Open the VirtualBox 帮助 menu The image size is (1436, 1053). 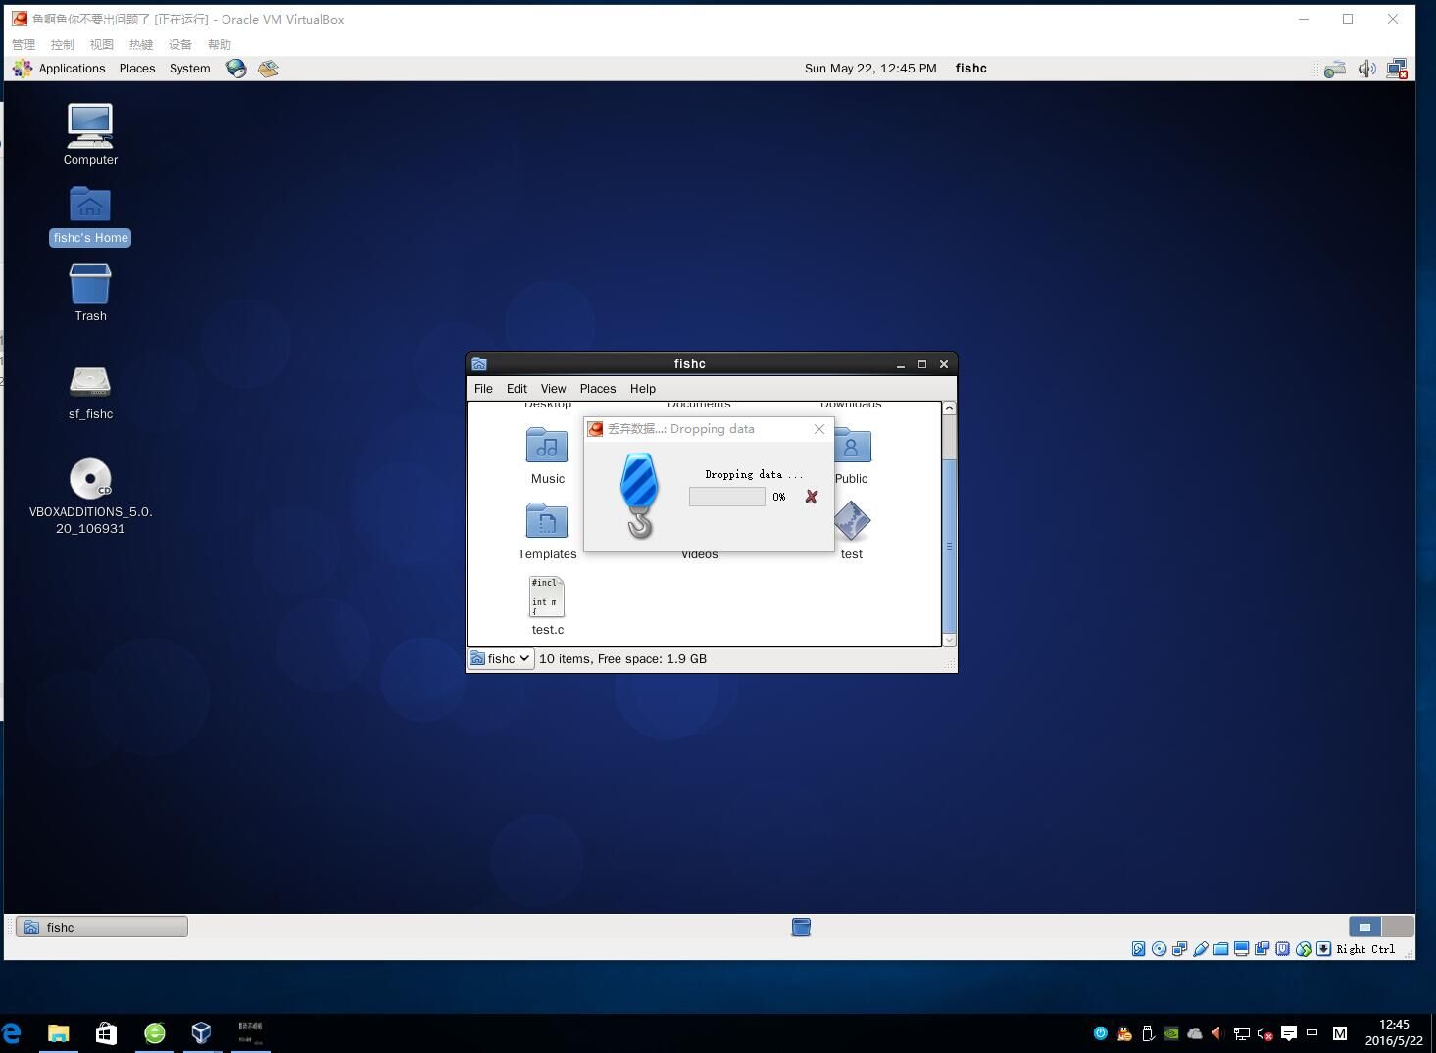[219, 45]
